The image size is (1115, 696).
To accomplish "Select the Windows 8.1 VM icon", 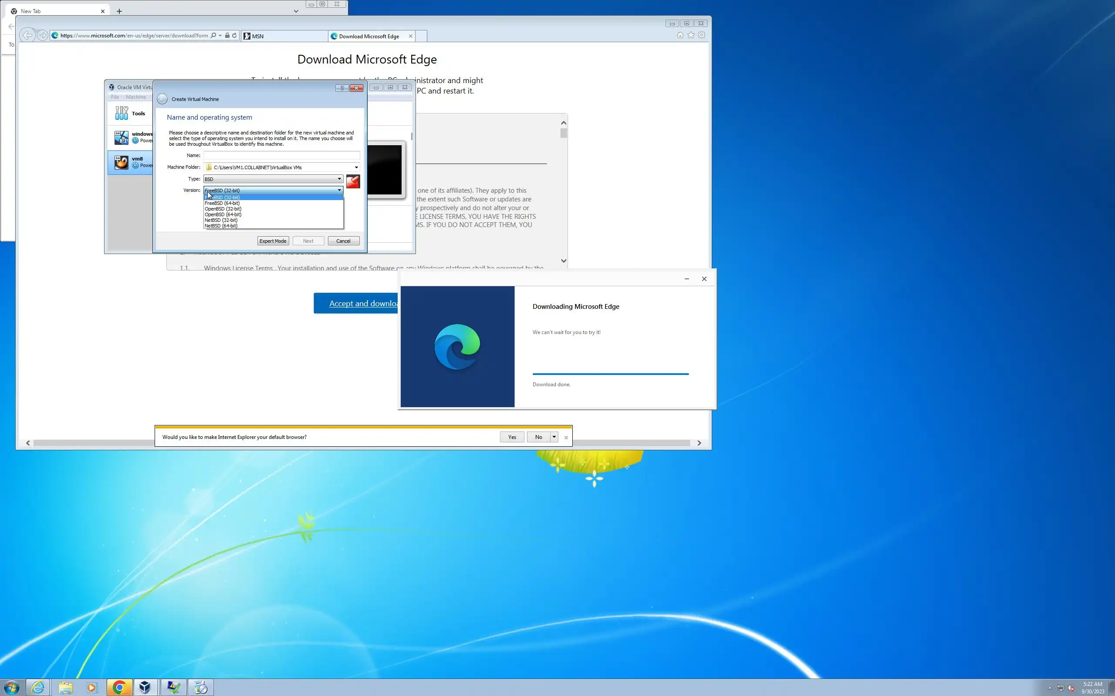I will (121, 137).
